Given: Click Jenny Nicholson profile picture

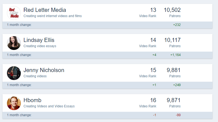Looking at the screenshot, I should 14,73.
